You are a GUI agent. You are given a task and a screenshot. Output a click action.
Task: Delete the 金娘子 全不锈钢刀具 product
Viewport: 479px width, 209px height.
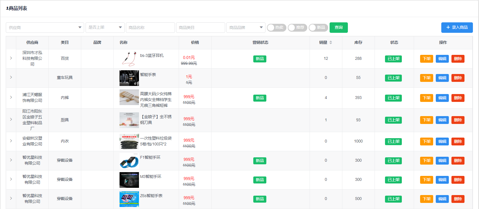[458, 120]
